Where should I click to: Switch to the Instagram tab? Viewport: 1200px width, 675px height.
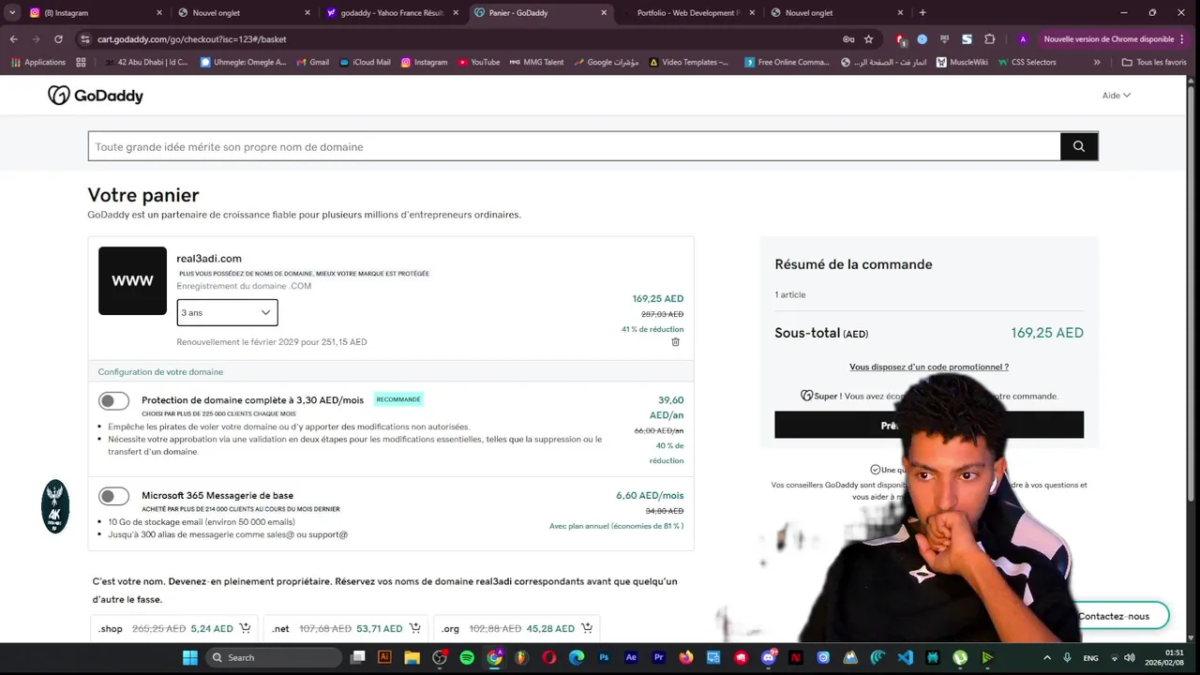(x=95, y=13)
